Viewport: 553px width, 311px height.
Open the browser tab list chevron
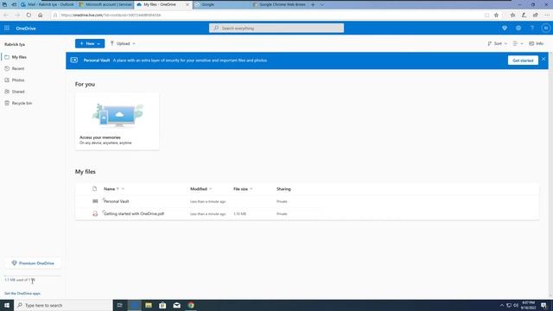click(x=321, y=4)
